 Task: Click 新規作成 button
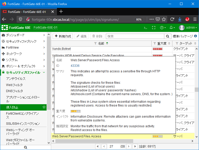coord(63,36)
